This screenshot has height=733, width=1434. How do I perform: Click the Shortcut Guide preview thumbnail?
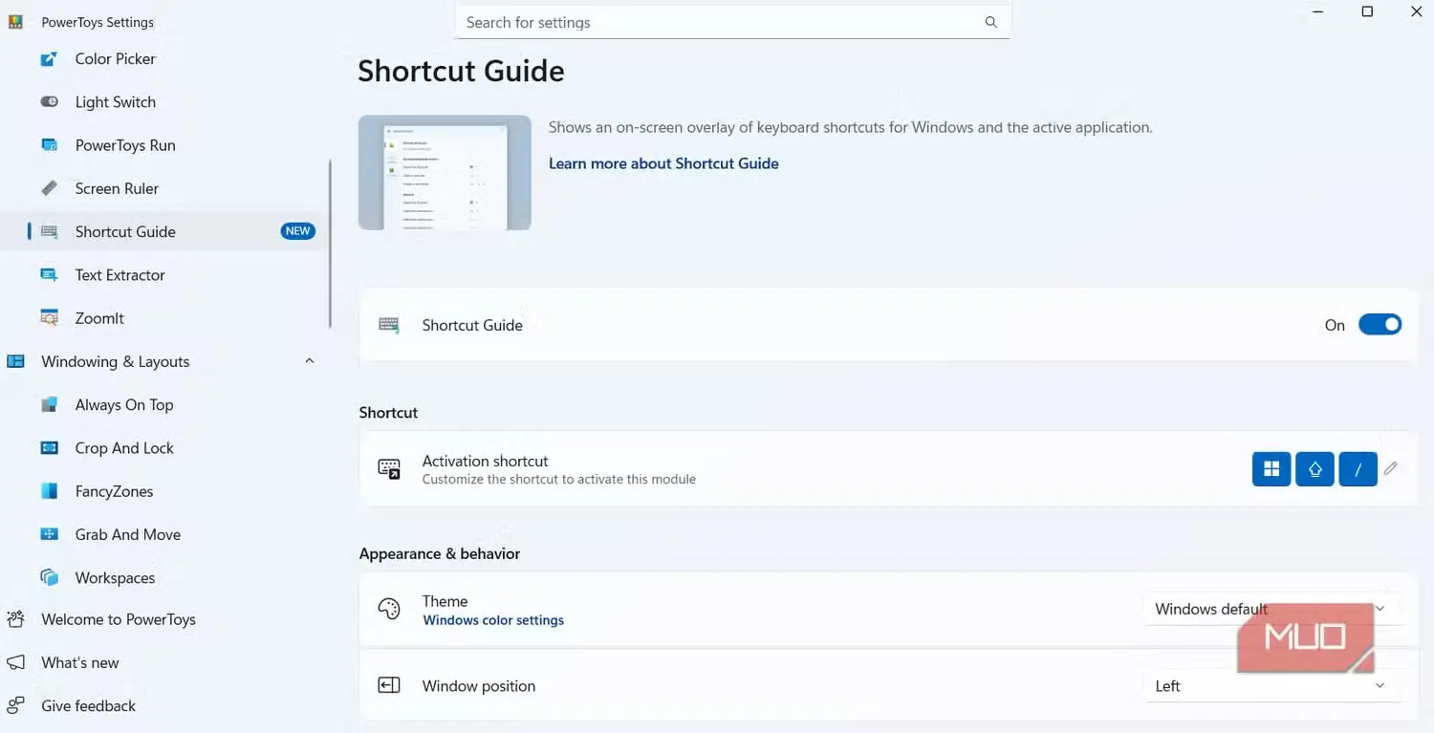pyautogui.click(x=445, y=173)
